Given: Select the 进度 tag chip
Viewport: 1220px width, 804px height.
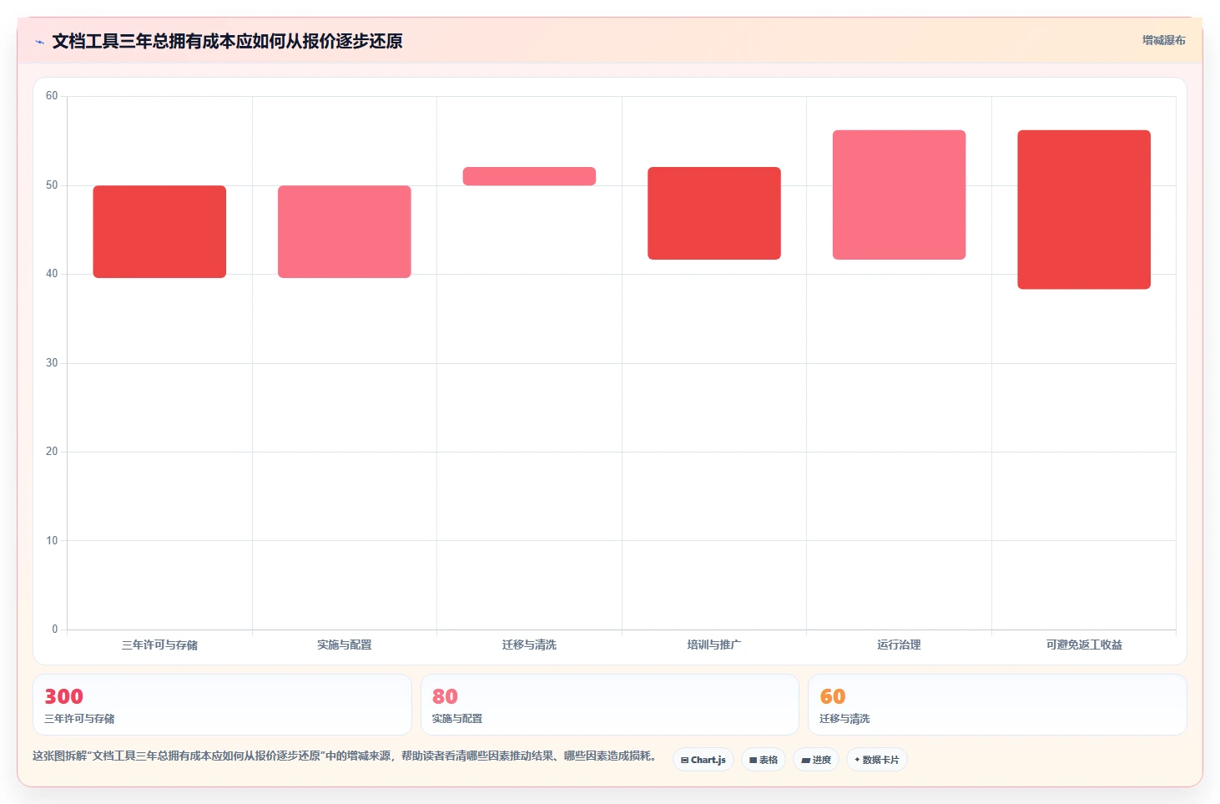Looking at the screenshot, I should click(x=816, y=760).
